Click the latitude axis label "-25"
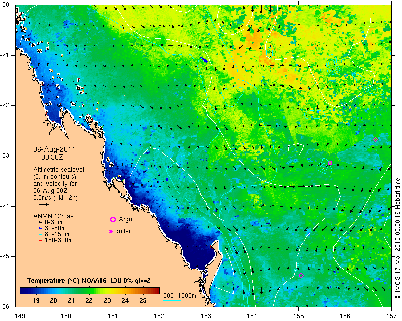This screenshot has width=402, height=321. [5, 256]
